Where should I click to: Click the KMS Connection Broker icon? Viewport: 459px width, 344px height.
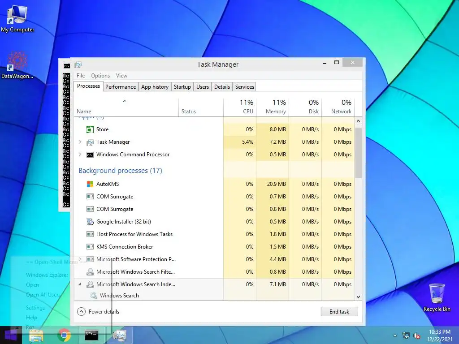tap(90, 247)
